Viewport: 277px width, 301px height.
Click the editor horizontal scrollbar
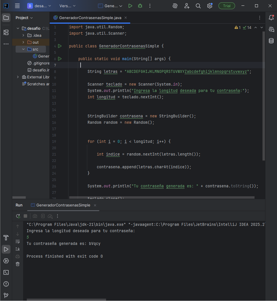(x=162, y=197)
